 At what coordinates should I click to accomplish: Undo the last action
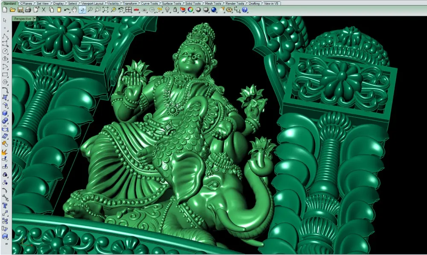(67, 10)
